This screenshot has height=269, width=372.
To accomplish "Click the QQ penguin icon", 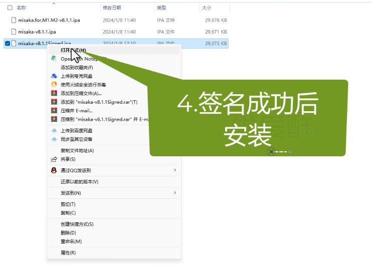I will pos(54,170).
